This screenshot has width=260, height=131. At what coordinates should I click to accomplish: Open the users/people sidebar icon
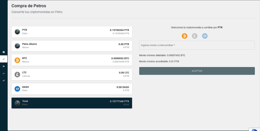point(4,66)
